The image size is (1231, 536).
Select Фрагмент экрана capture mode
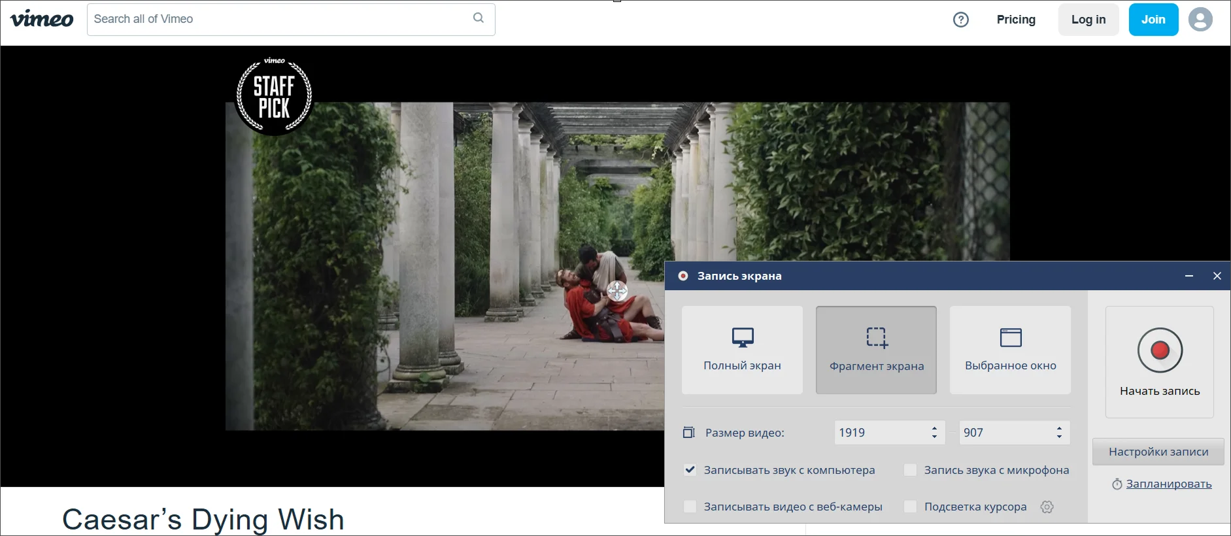[876, 350]
